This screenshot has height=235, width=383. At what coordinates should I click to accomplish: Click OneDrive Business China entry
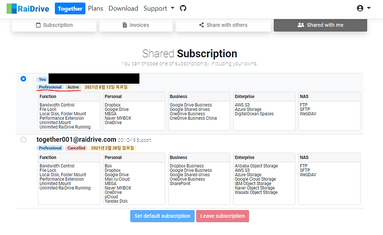pos(193,118)
